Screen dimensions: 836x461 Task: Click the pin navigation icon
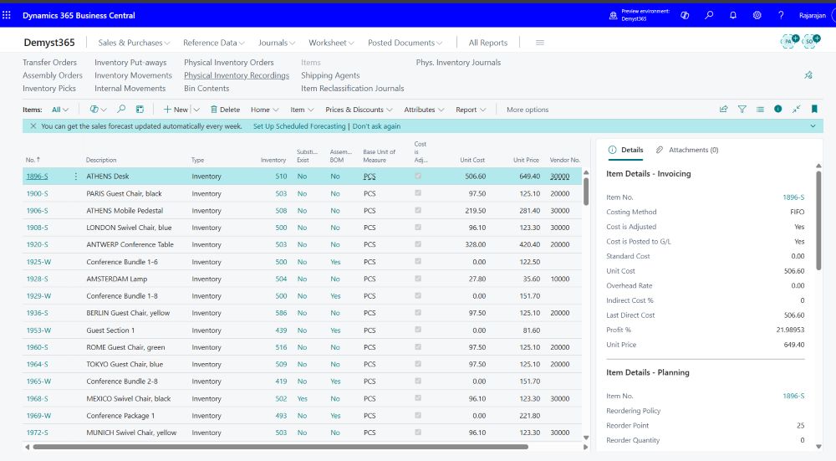click(808, 75)
